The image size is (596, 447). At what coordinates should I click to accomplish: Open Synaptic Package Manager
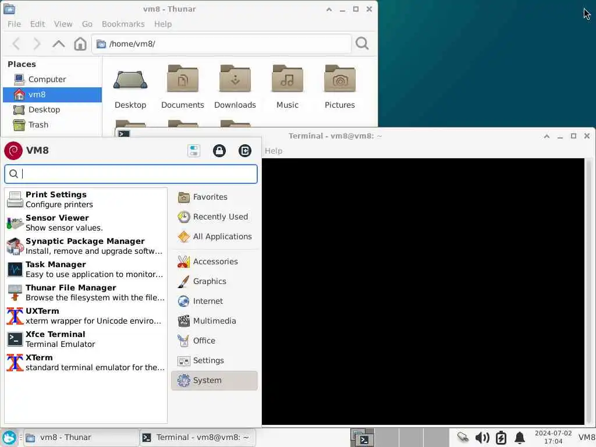click(86, 246)
